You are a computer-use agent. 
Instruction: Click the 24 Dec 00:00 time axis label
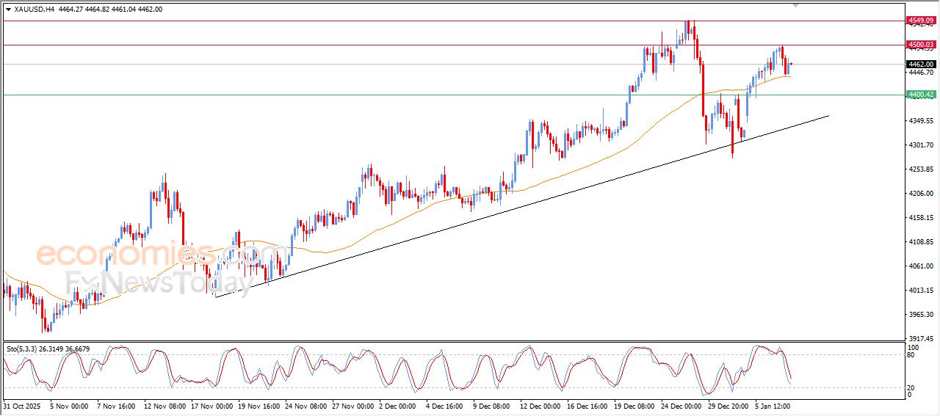coord(679,405)
